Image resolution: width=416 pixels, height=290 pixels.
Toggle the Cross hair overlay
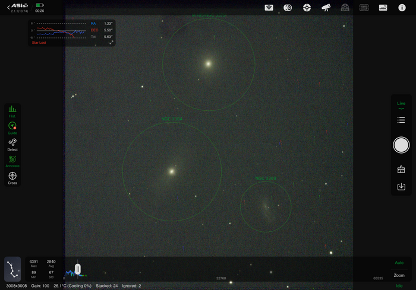(12, 177)
